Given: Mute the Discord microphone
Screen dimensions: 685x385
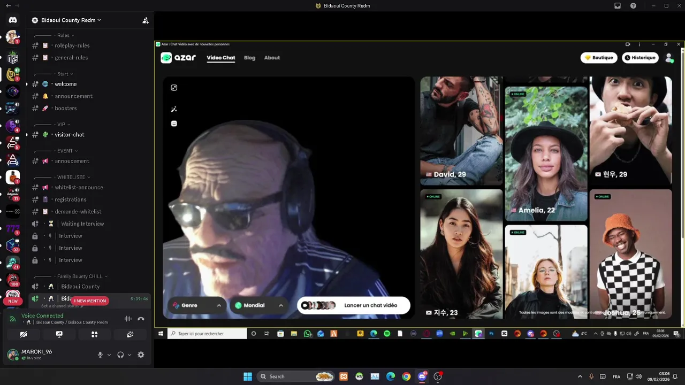Looking at the screenshot, I should coord(100,355).
